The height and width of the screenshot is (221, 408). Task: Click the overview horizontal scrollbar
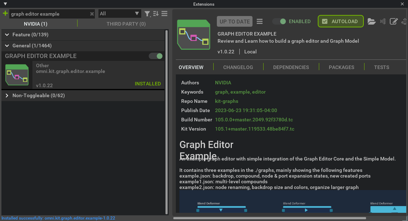(270, 218)
